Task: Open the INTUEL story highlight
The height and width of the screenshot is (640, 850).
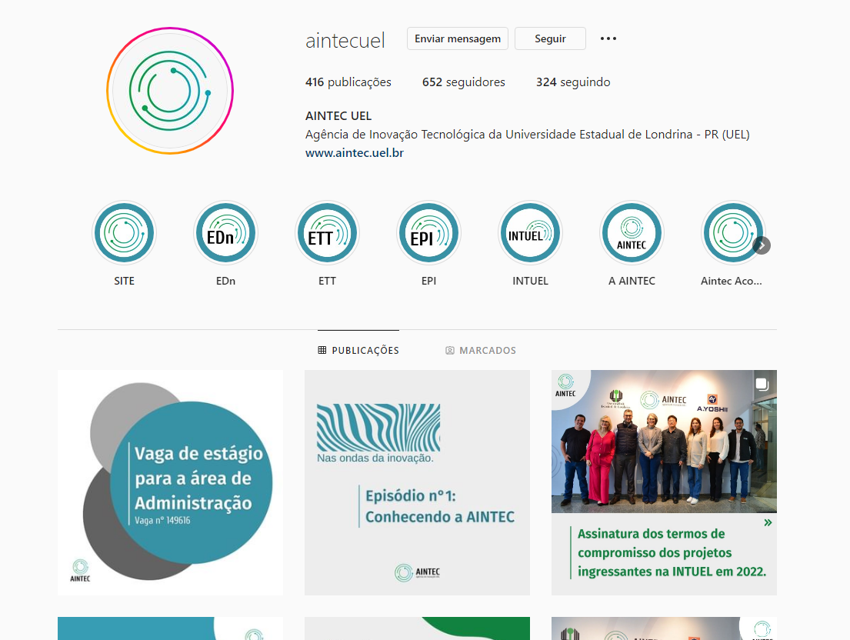Action: pos(530,233)
